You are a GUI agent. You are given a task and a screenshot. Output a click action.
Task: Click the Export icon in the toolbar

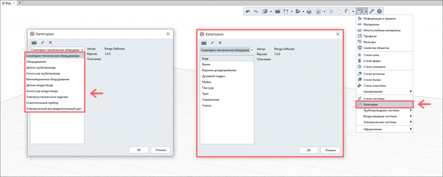click(298, 12)
